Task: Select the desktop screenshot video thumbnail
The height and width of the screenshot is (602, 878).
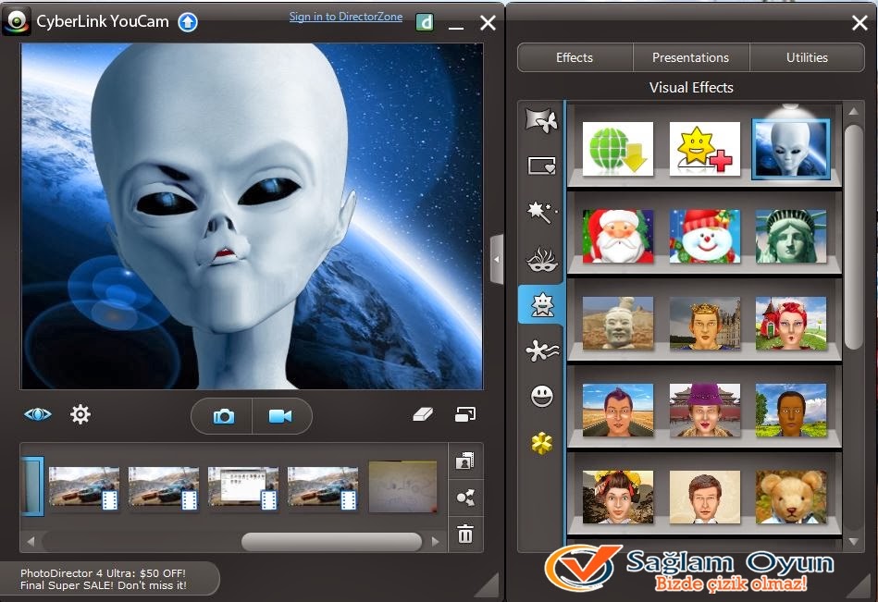Action: click(243, 488)
